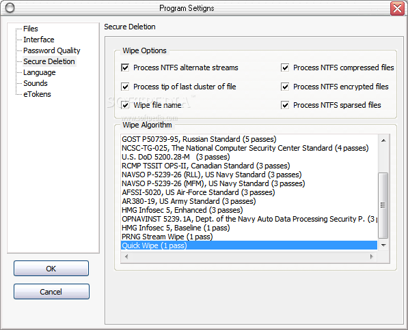This screenshot has width=408, height=330.
Task: Select AFSSI-5020 US Air-Force Standard
Action: click(249, 192)
